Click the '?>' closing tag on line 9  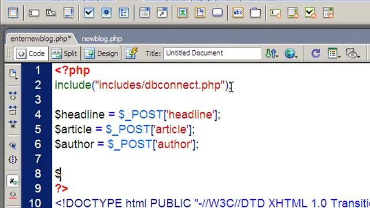[x=62, y=188]
